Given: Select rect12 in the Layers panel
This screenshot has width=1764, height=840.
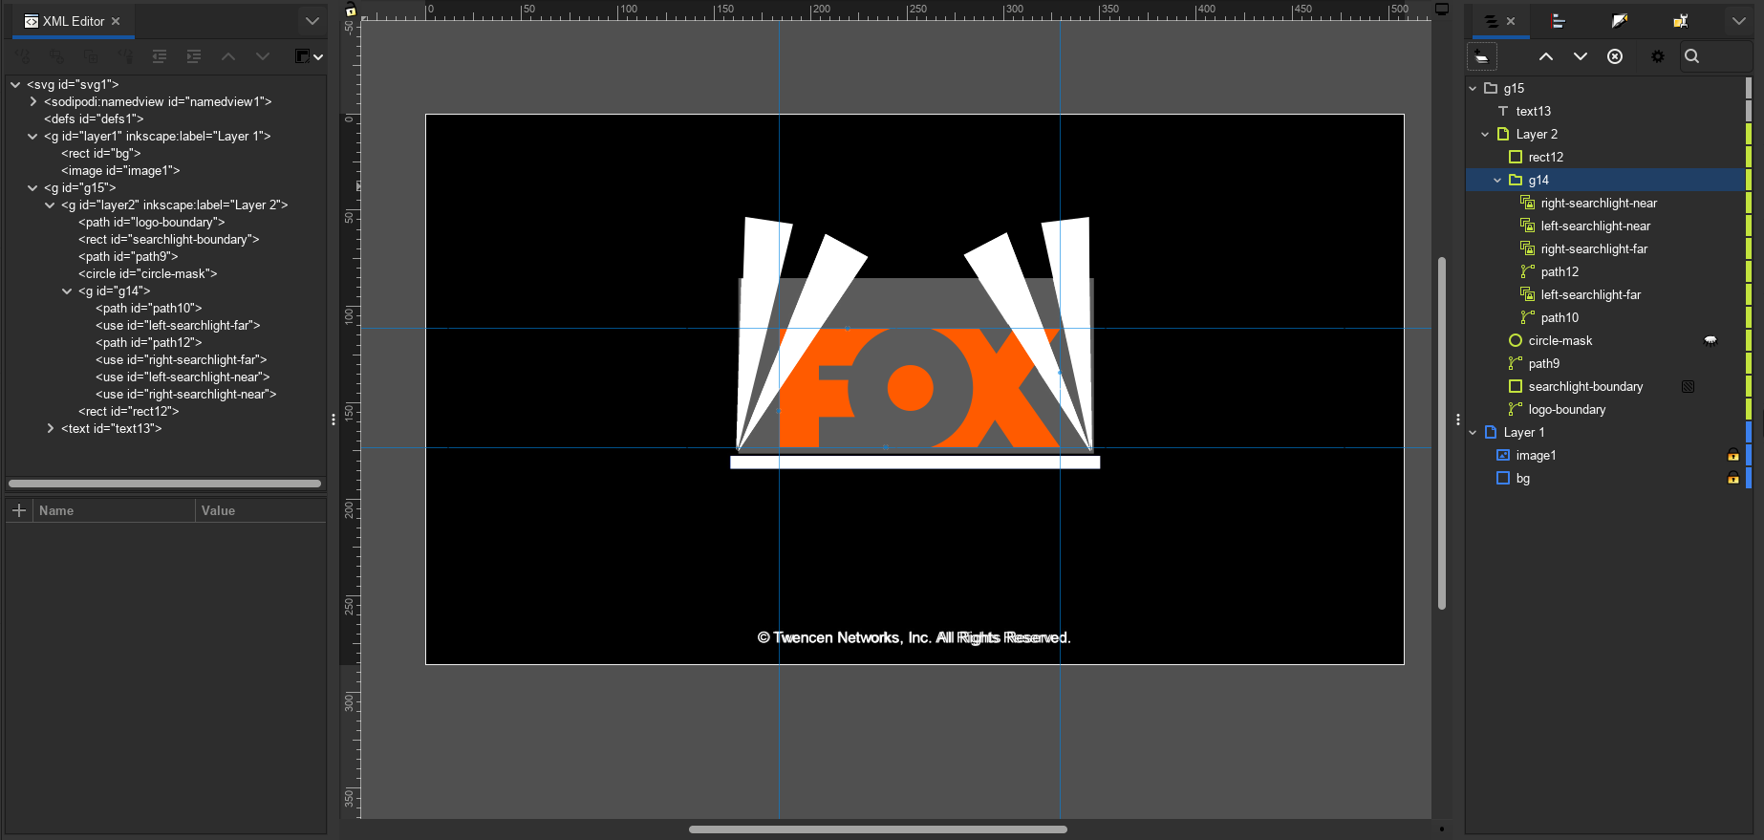Looking at the screenshot, I should click(1545, 158).
